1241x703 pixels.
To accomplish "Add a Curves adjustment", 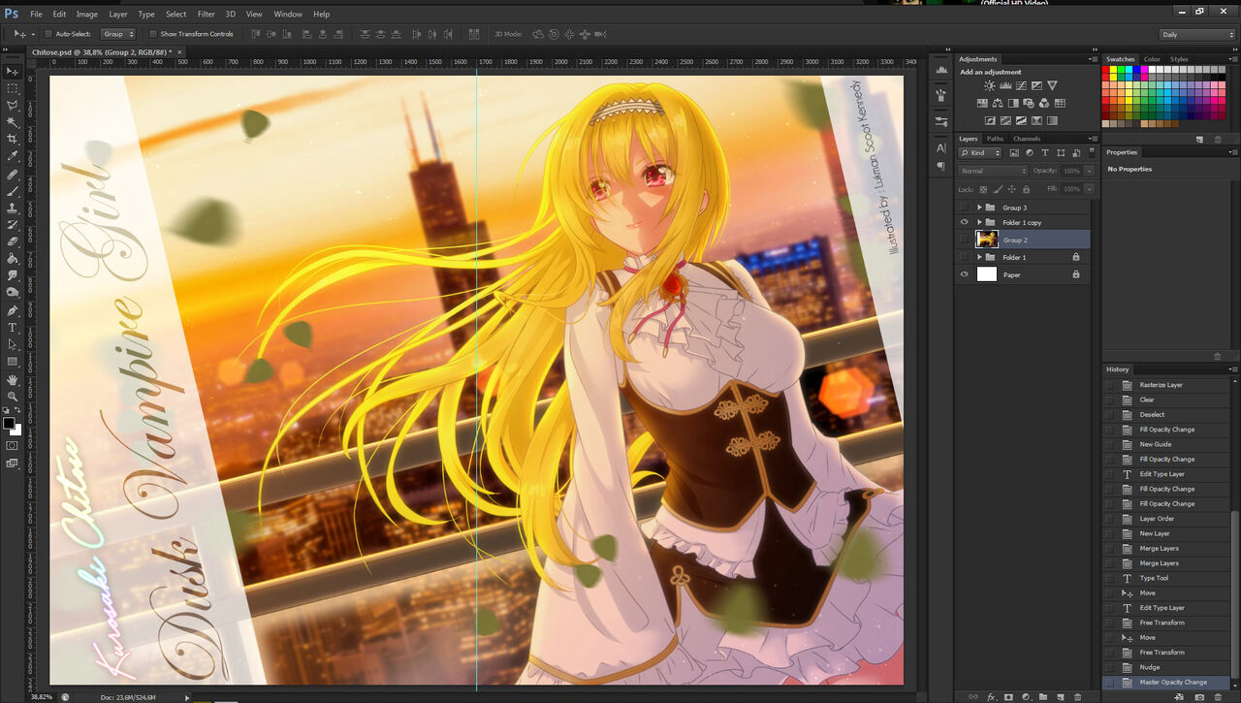I will (1021, 86).
